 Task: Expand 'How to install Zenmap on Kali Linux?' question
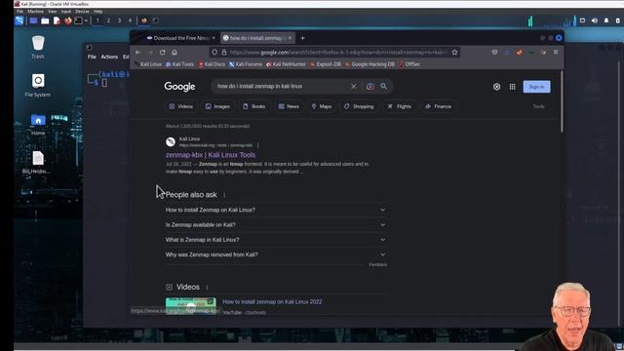(x=276, y=210)
